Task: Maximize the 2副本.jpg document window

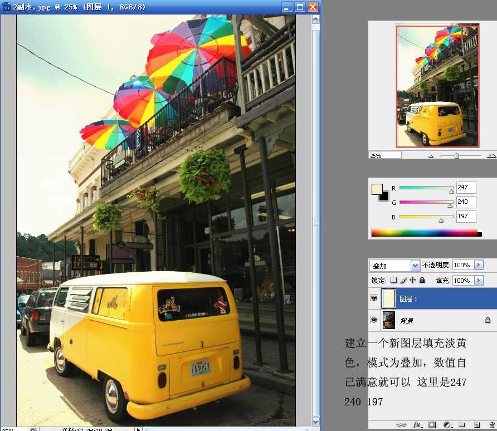Action: click(x=300, y=7)
